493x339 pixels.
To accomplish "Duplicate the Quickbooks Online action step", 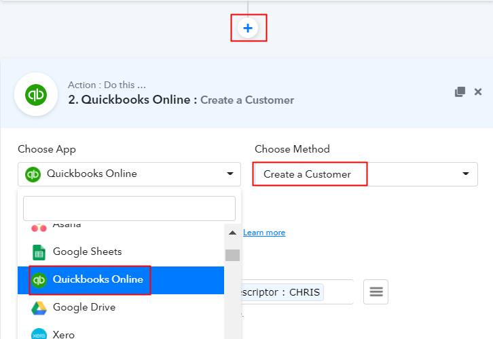I will tap(460, 92).
